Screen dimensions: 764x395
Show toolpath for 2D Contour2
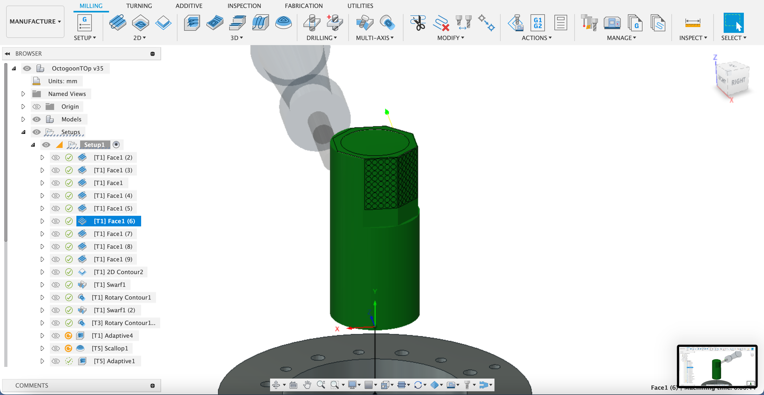tap(55, 272)
